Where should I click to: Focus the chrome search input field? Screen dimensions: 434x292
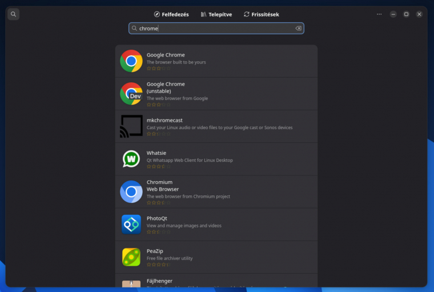pos(216,28)
